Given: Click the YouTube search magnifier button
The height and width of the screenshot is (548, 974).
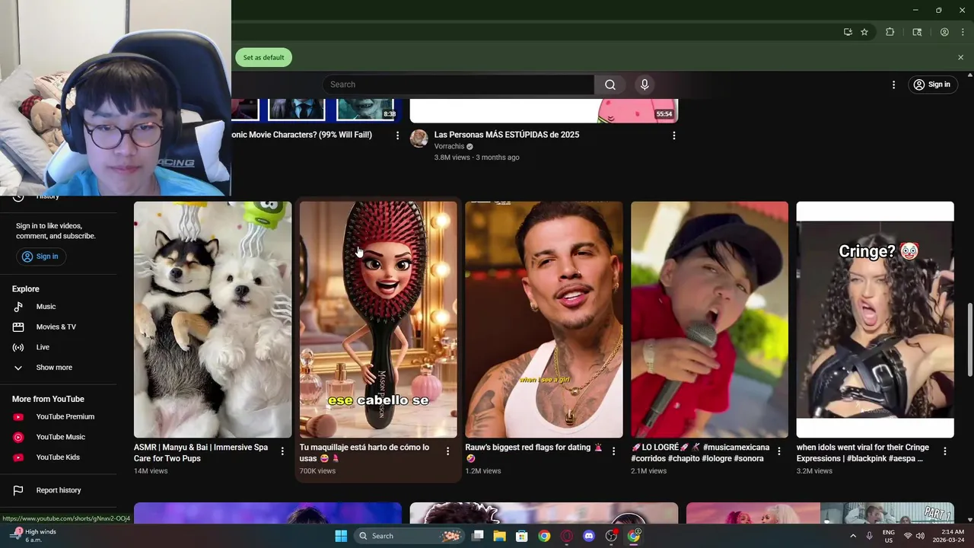Looking at the screenshot, I should pos(610,84).
